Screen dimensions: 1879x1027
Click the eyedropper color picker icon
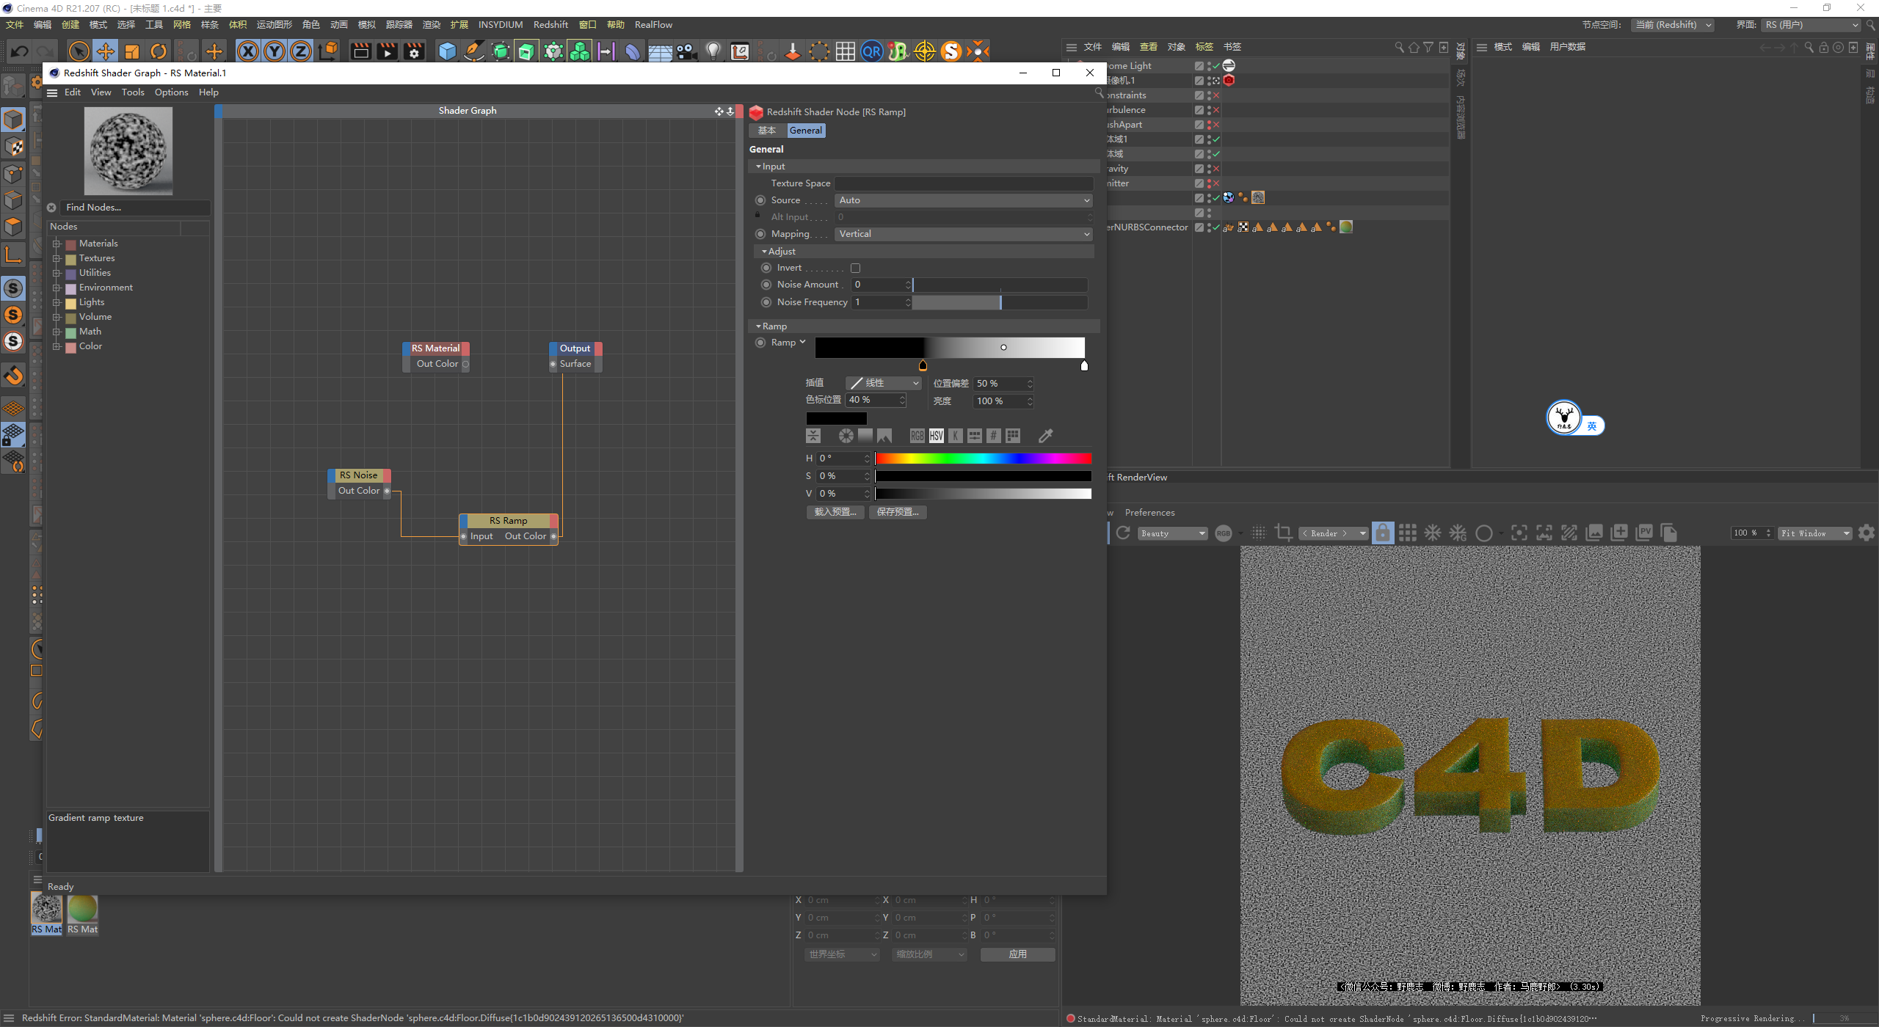(x=1045, y=436)
